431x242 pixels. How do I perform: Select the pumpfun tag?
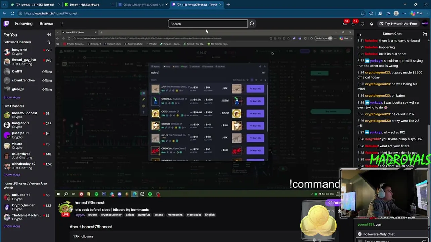tap(144, 215)
